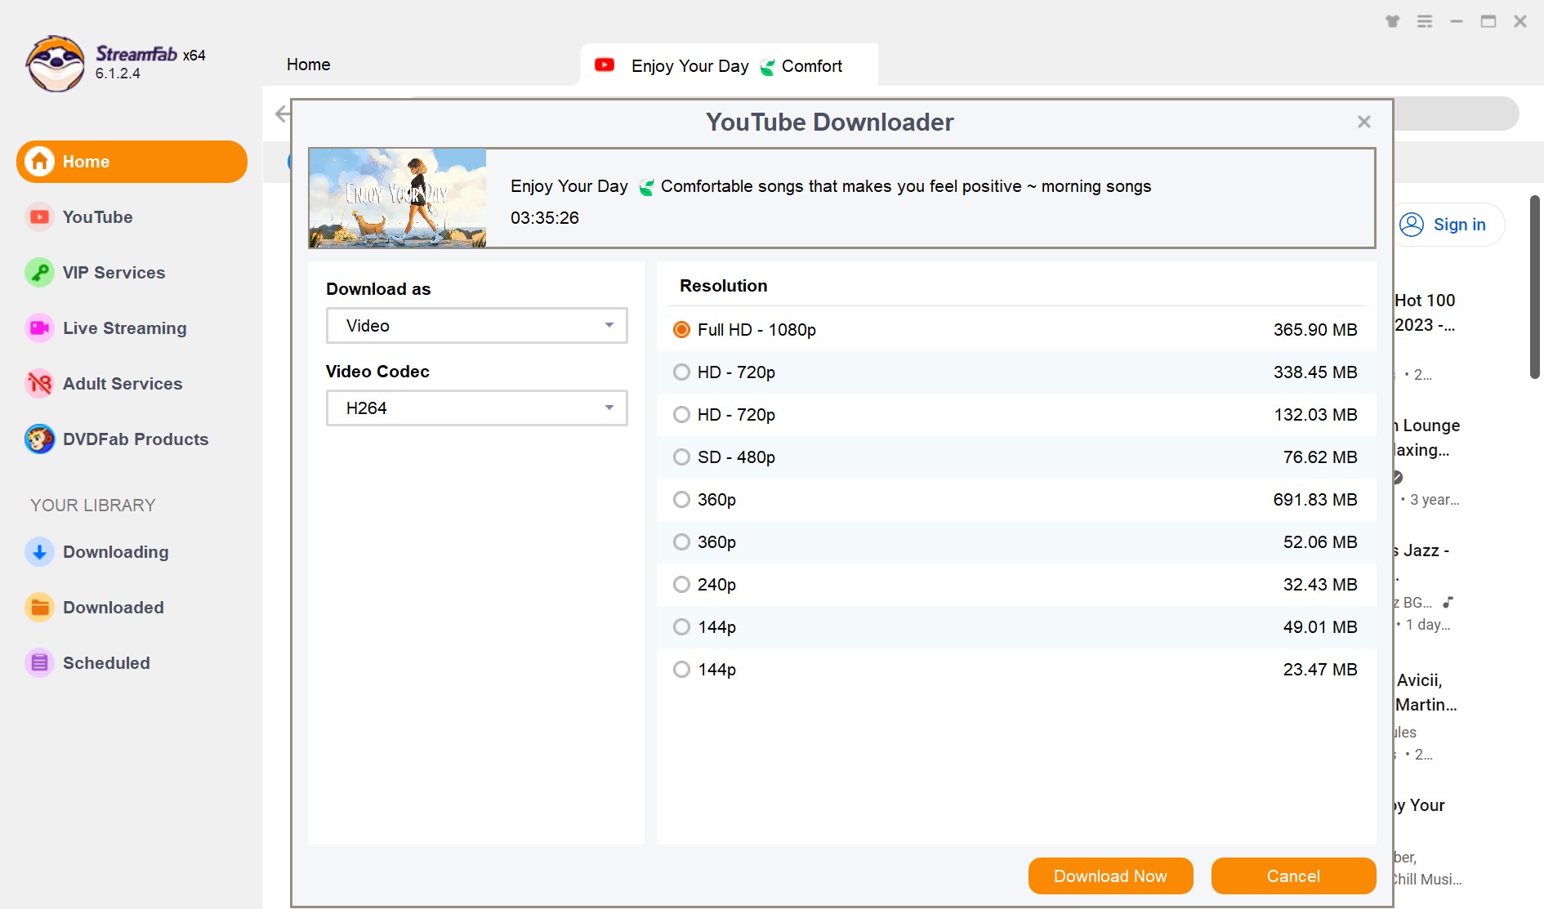Click the browser back arrow
1544x909 pixels.
282,114
